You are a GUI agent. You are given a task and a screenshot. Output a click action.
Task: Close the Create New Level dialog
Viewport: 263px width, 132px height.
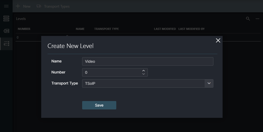tap(218, 40)
